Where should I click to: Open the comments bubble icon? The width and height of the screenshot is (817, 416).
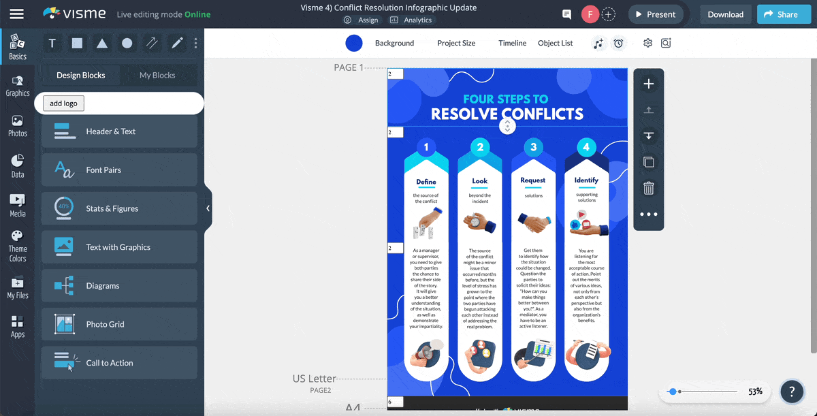click(x=566, y=14)
